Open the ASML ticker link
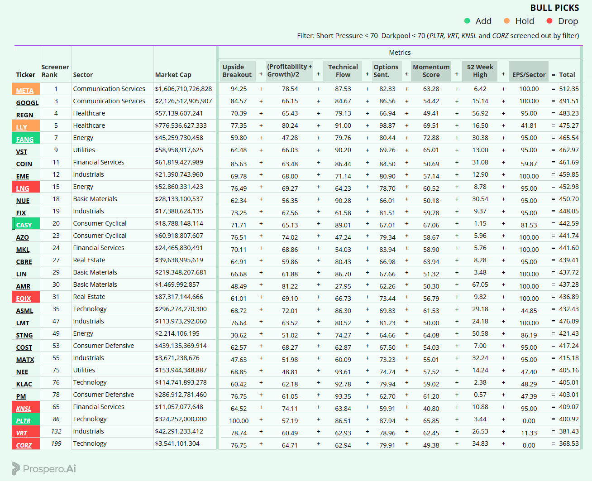The image size is (592, 482). coord(25,311)
